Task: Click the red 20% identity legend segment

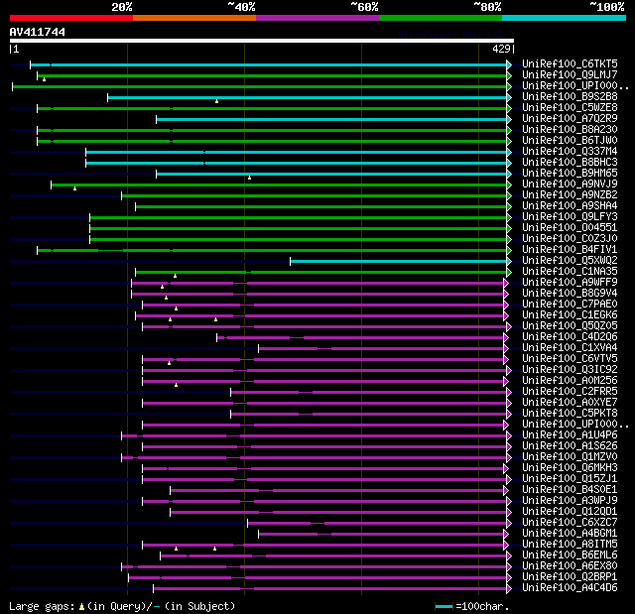Action: (71, 18)
